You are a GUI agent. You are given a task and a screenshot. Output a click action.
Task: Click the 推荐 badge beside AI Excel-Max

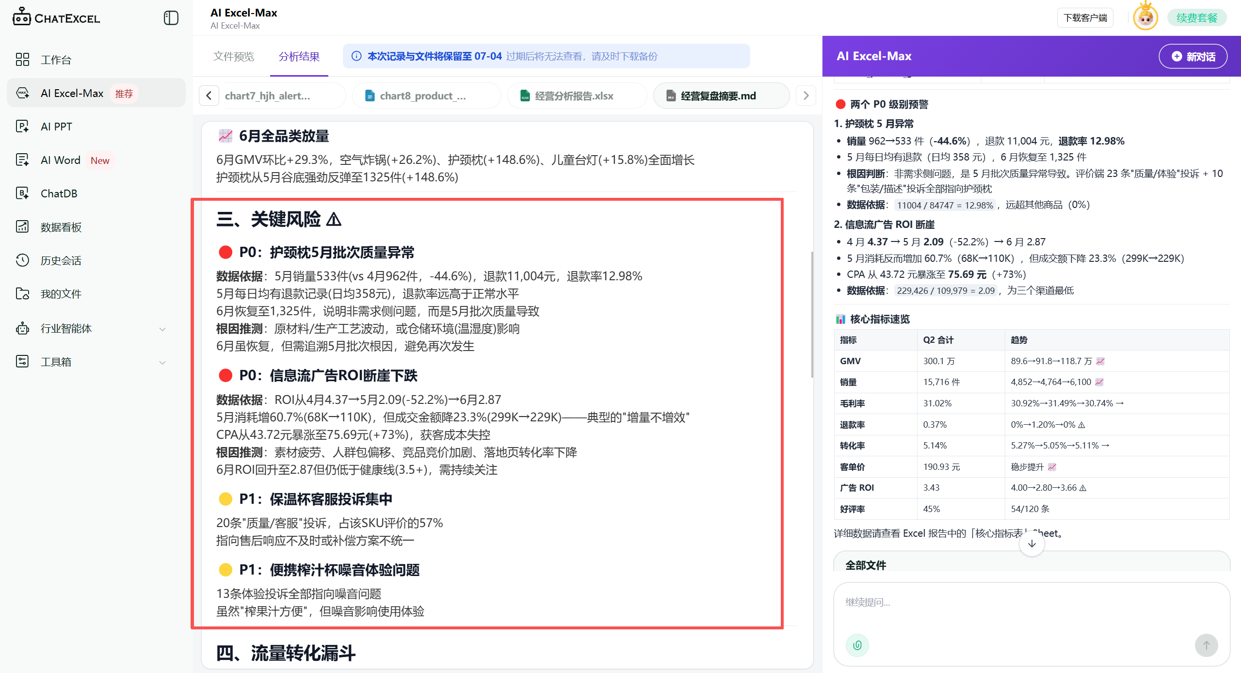124,94
